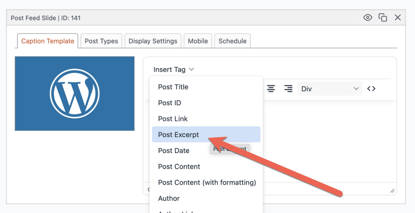The width and height of the screenshot is (415, 213).
Task: Open the Post Types tab
Action: point(101,41)
